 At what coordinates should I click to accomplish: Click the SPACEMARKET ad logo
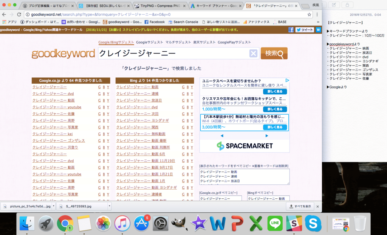tap(245, 146)
